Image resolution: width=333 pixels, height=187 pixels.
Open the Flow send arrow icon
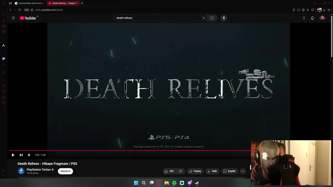(308, 10)
